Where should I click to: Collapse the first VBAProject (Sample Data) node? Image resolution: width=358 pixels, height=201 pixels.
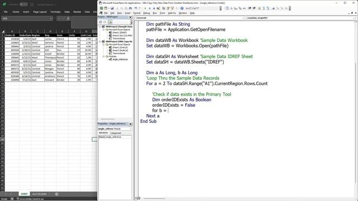pyautogui.click(x=100, y=27)
